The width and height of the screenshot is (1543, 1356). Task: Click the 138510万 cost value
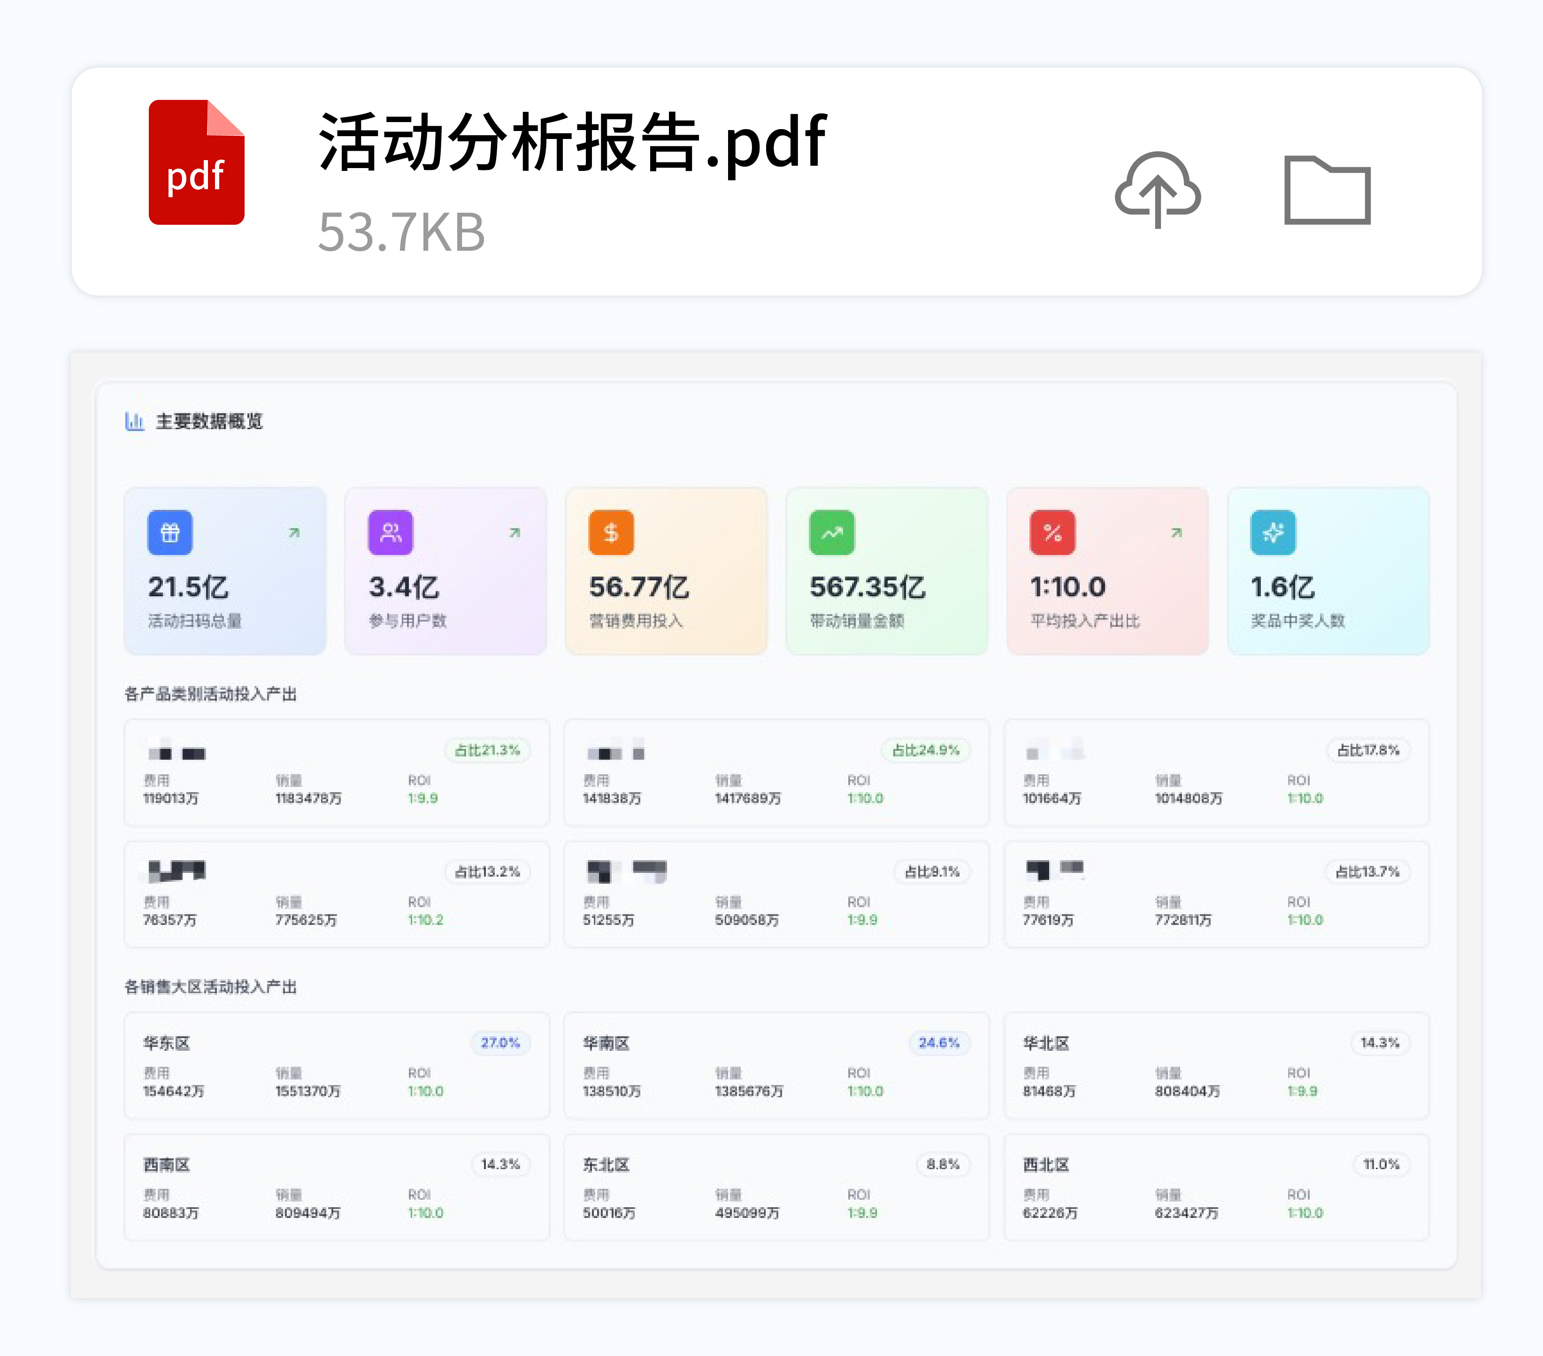[x=612, y=1091]
